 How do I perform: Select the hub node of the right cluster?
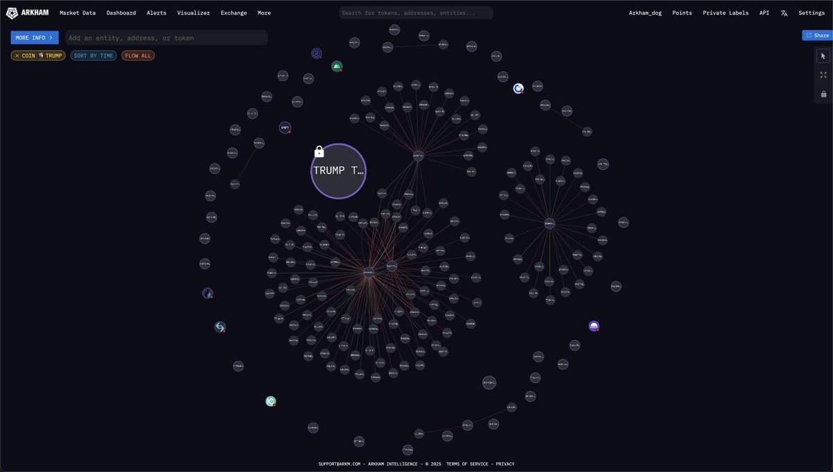pos(549,223)
